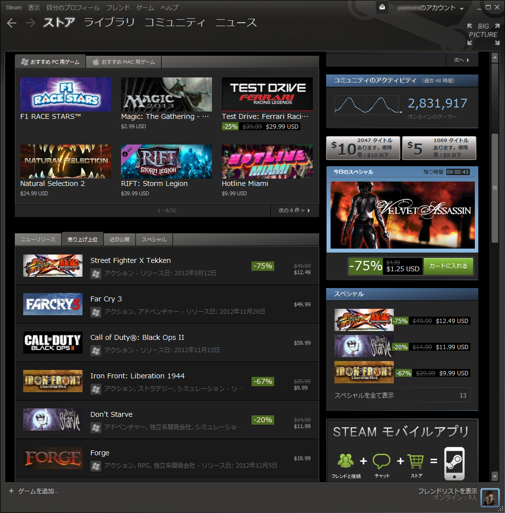The image size is (505, 513).
Task: Switch to スペシャル tab in list
Action: pos(154,240)
